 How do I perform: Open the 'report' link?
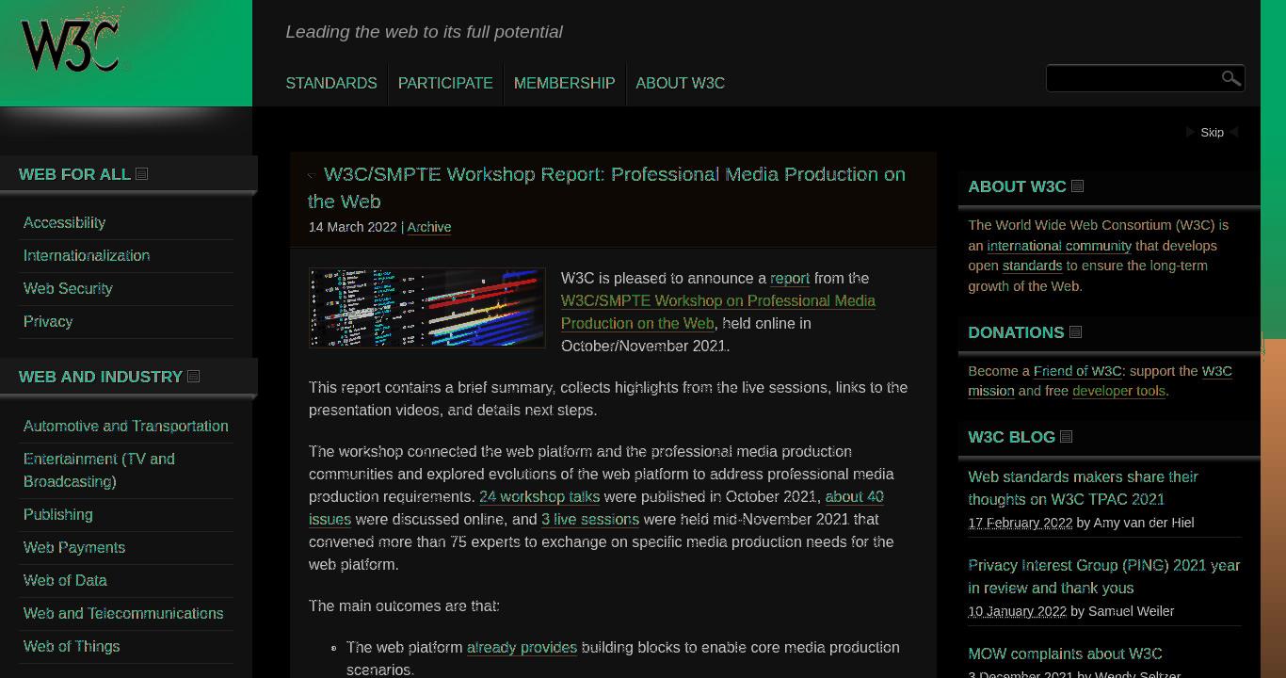pyautogui.click(x=790, y=279)
